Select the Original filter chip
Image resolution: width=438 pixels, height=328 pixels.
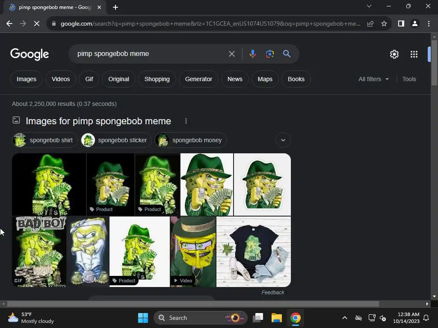(x=119, y=79)
